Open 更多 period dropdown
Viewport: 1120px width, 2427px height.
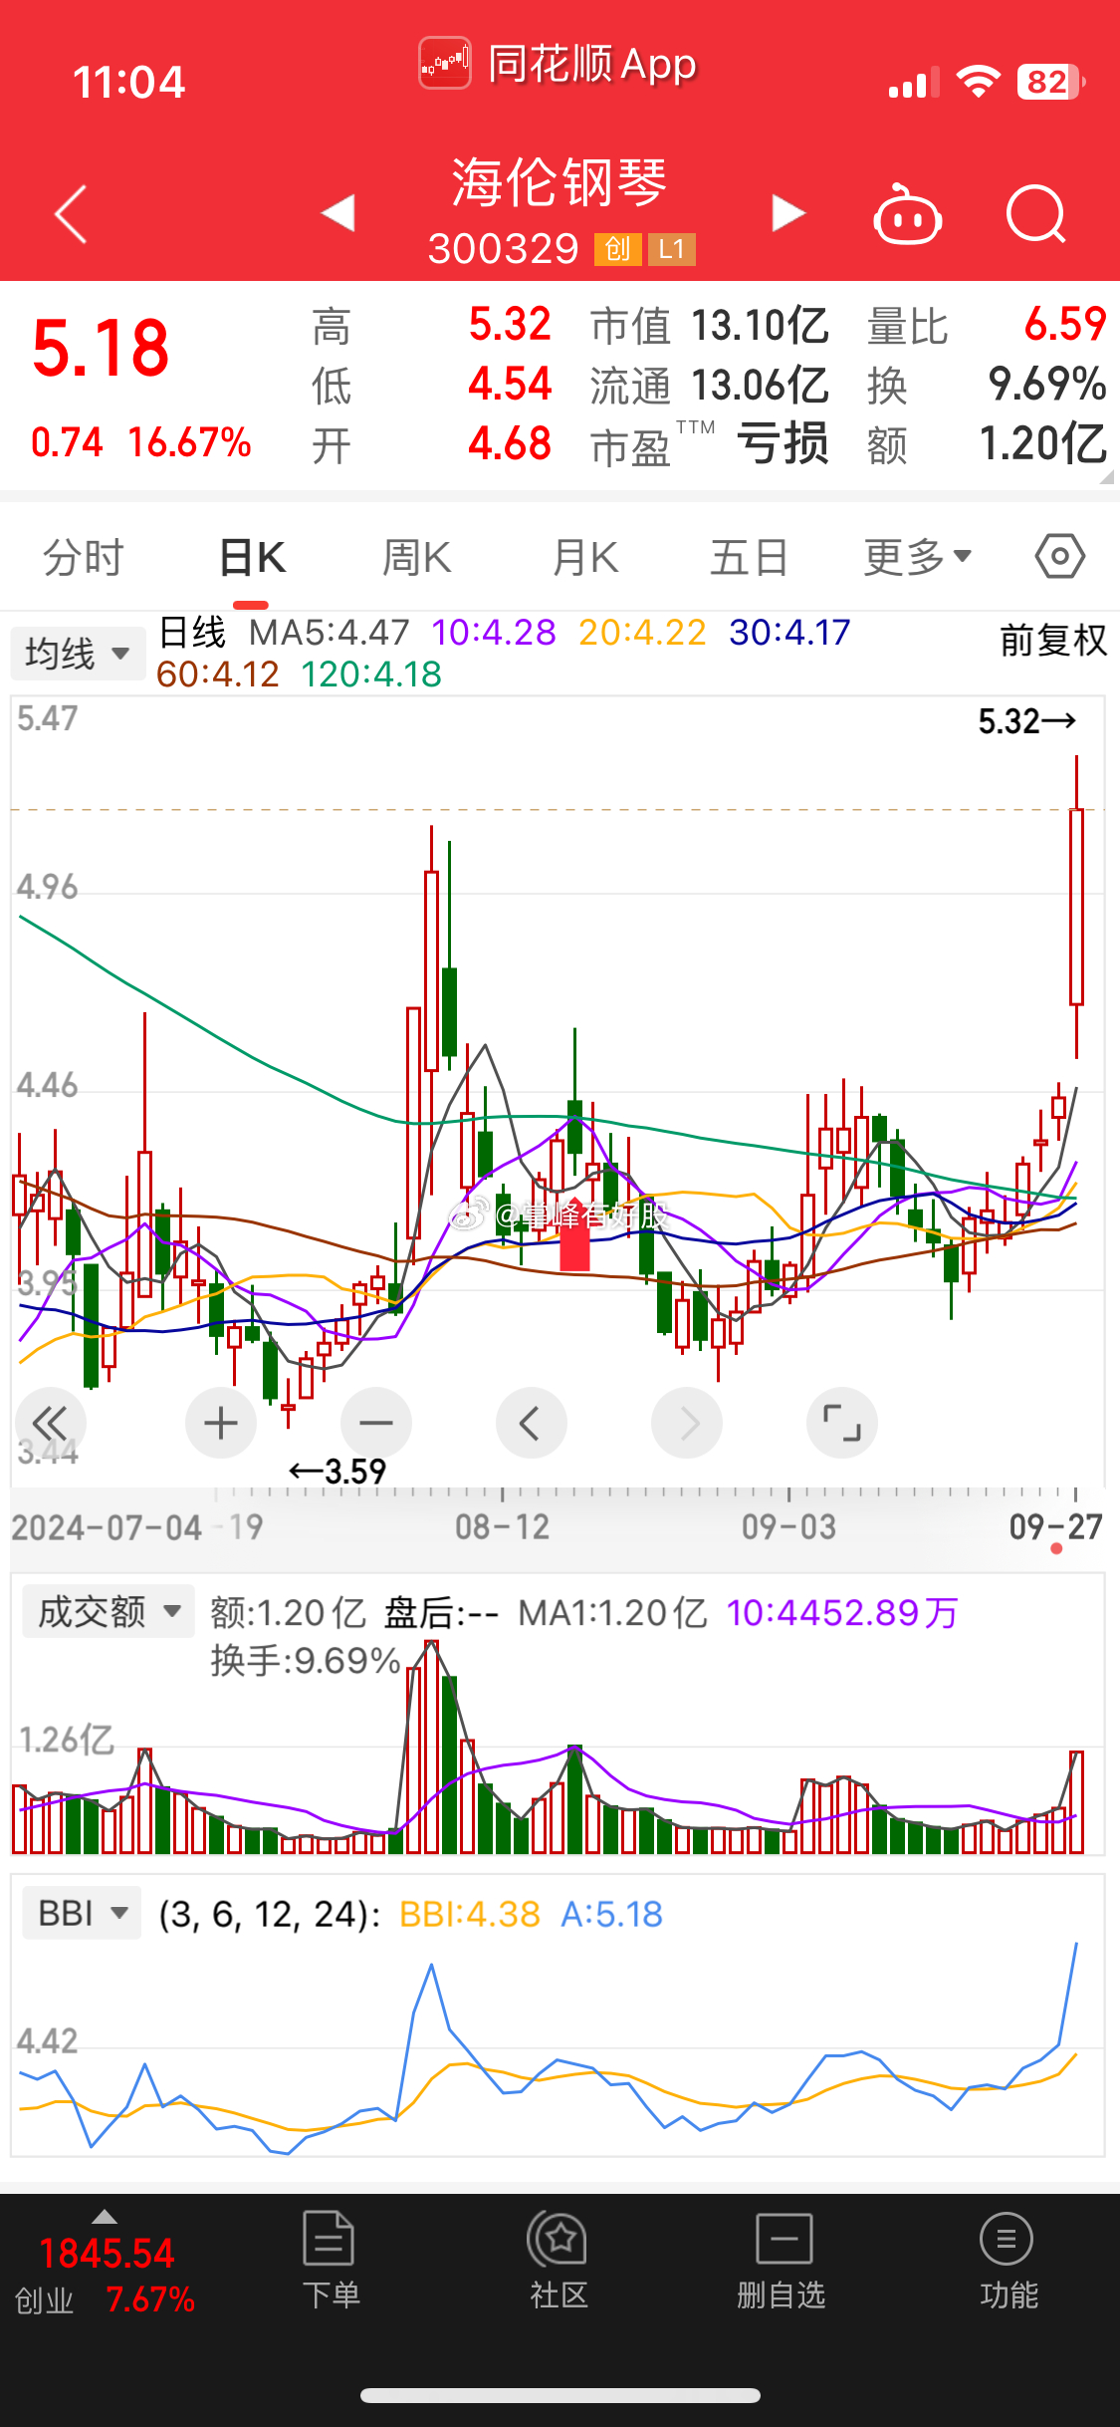coord(917,557)
